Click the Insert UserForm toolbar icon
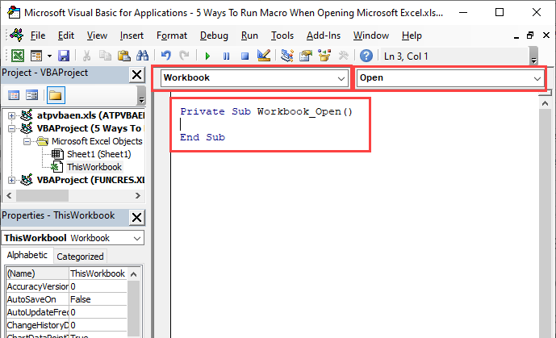The width and height of the screenshot is (556, 338). click(x=36, y=56)
